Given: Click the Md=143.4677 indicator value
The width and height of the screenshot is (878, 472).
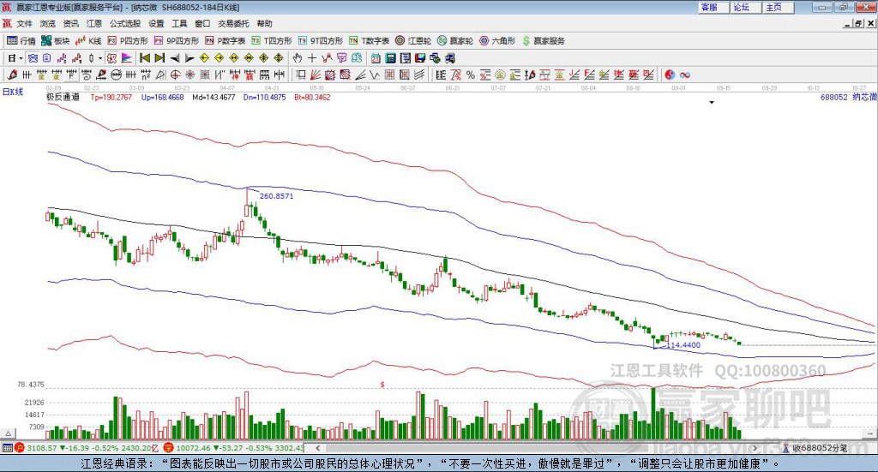Looking at the screenshot, I should pos(213,97).
